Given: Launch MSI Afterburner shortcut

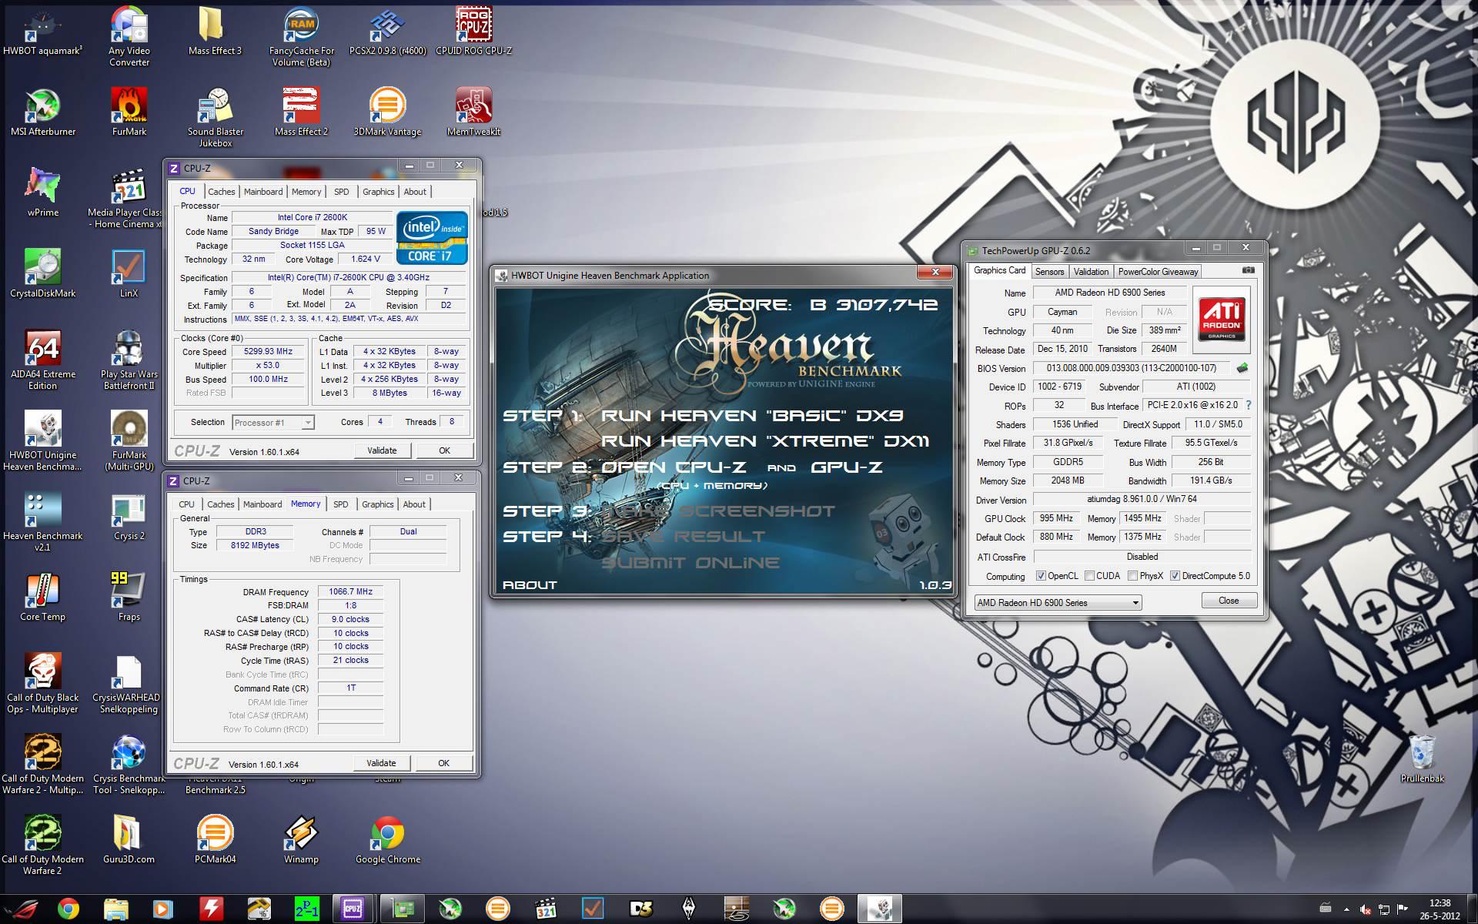Looking at the screenshot, I should pyautogui.click(x=43, y=112).
